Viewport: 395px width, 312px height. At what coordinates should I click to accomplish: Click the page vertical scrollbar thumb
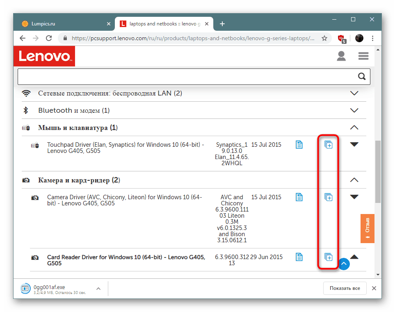(x=378, y=171)
